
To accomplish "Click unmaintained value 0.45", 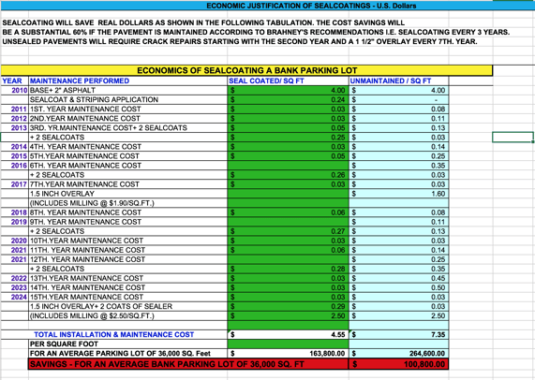I will pos(398,278).
